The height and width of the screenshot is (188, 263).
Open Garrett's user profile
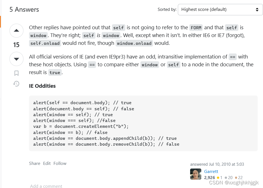(211, 171)
